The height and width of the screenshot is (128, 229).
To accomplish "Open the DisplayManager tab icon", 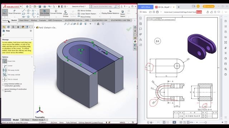I will [x=23, y=27].
